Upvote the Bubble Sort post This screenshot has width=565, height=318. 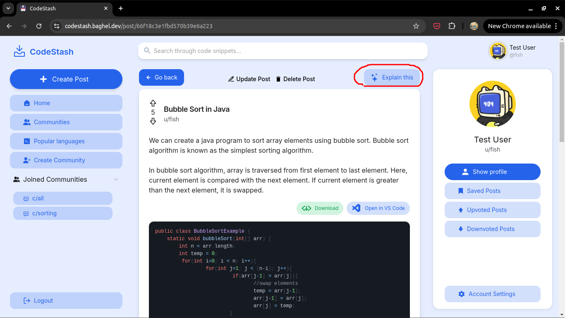tap(153, 103)
